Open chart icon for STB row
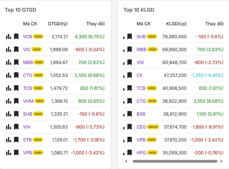The height and width of the screenshot is (169, 229). 9,140
